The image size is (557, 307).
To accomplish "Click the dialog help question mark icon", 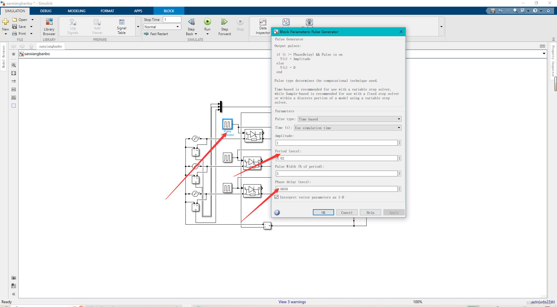I will [x=277, y=212].
